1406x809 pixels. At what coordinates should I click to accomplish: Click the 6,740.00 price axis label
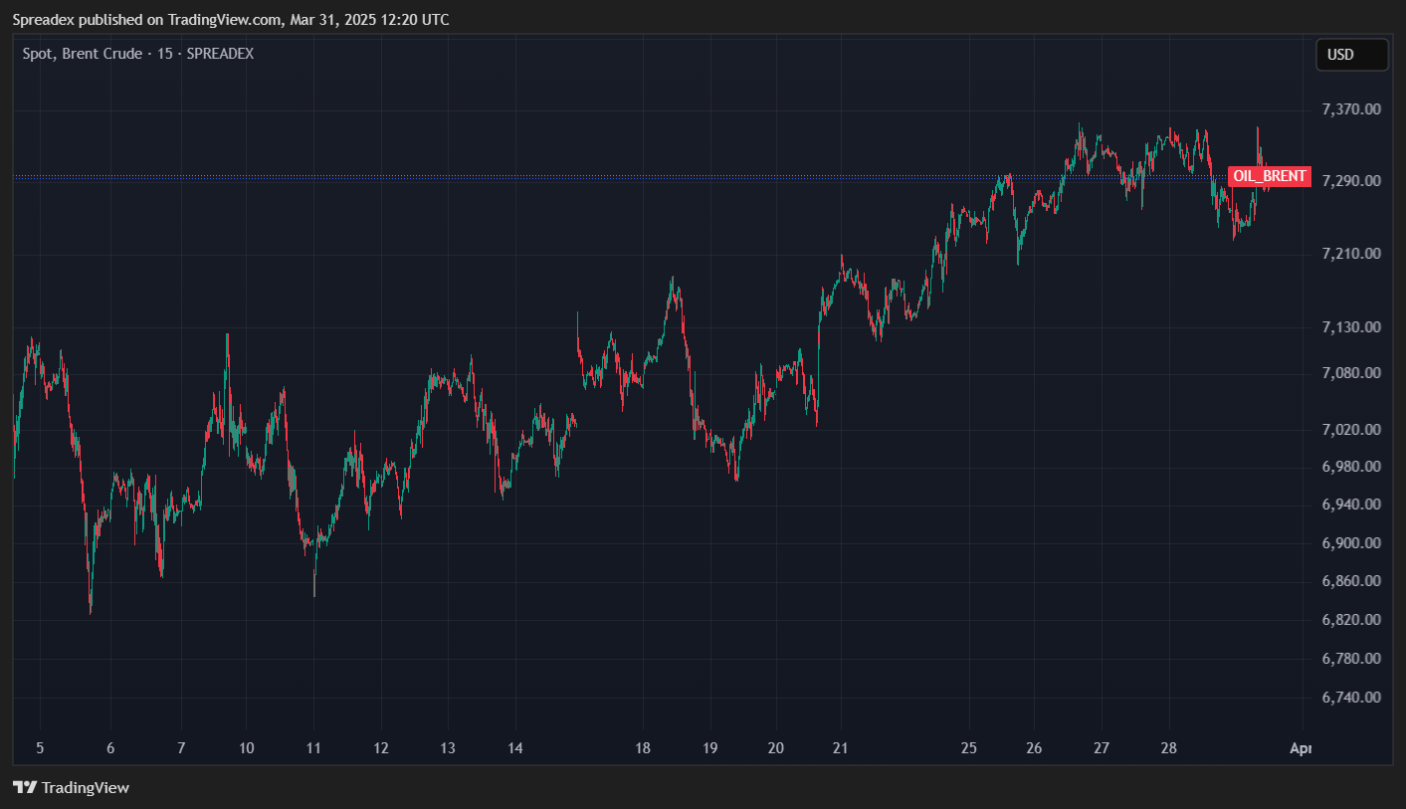tap(1350, 698)
